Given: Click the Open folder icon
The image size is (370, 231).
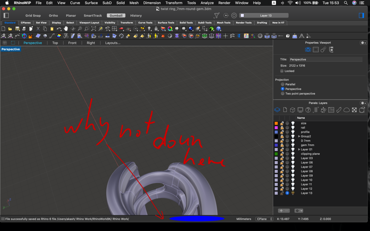Looking at the screenshot, I should point(10,29).
